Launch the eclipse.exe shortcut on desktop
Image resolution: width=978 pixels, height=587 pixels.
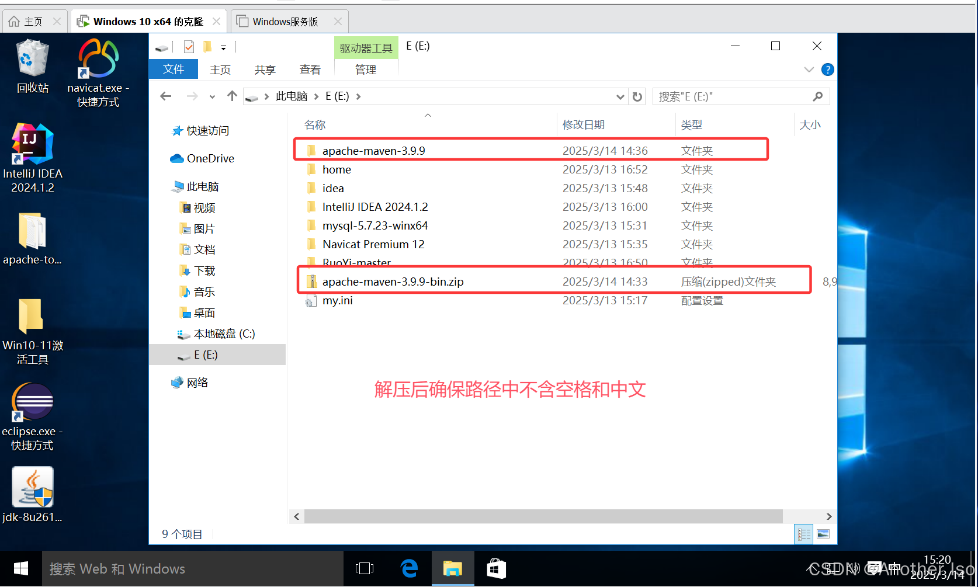tap(32, 417)
